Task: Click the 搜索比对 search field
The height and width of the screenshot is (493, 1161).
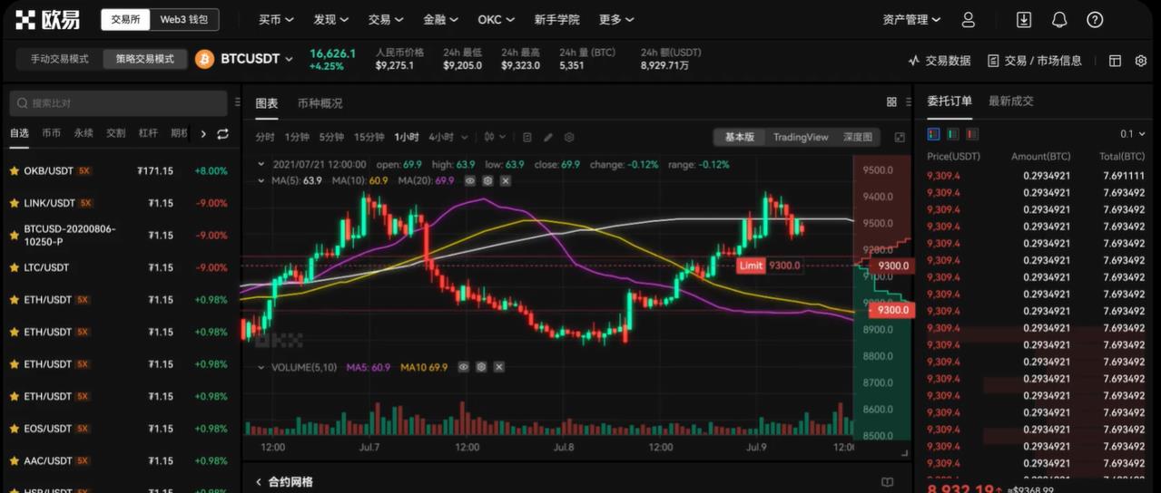Action: click(118, 103)
